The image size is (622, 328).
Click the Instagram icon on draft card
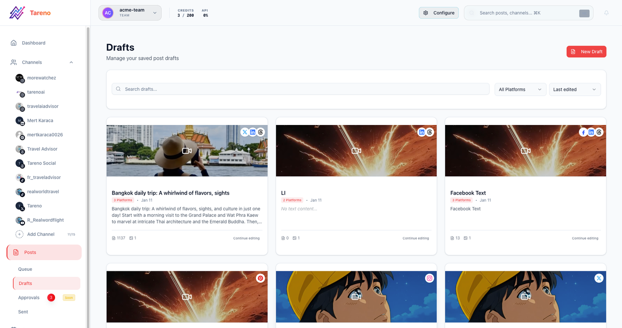pyautogui.click(x=430, y=278)
